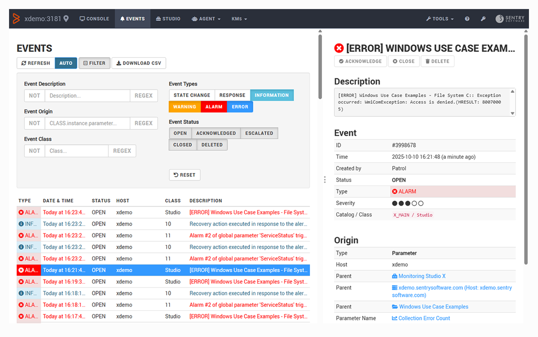Click the location pin icon beside xdemo:3181
This screenshot has height=337, width=538.
click(66, 18)
